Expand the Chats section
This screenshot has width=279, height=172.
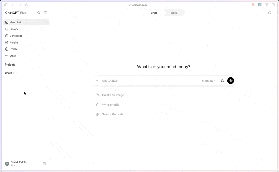(x=9, y=73)
